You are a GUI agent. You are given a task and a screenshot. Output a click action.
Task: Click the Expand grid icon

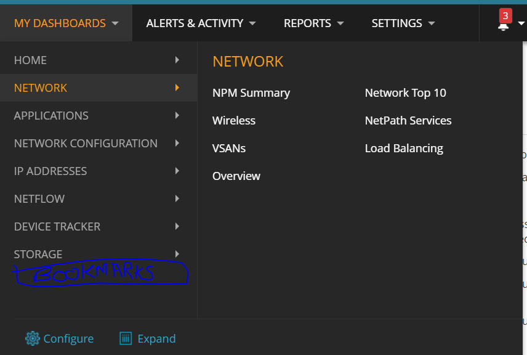point(126,338)
